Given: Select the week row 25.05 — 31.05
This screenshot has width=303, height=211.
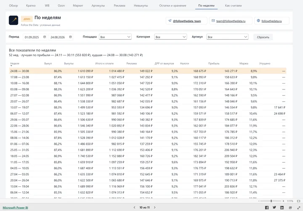Looking at the screenshot, I should pyautogui.click(x=148, y=150).
